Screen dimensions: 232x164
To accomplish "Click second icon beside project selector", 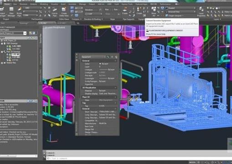I will tap(34, 33).
